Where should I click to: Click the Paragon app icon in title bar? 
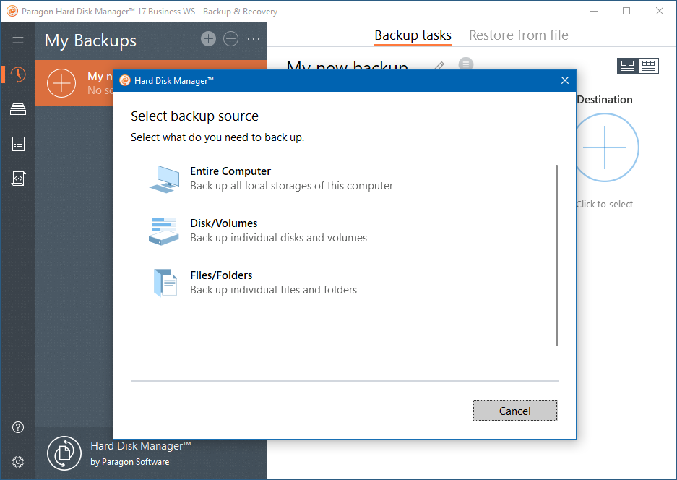[12, 12]
